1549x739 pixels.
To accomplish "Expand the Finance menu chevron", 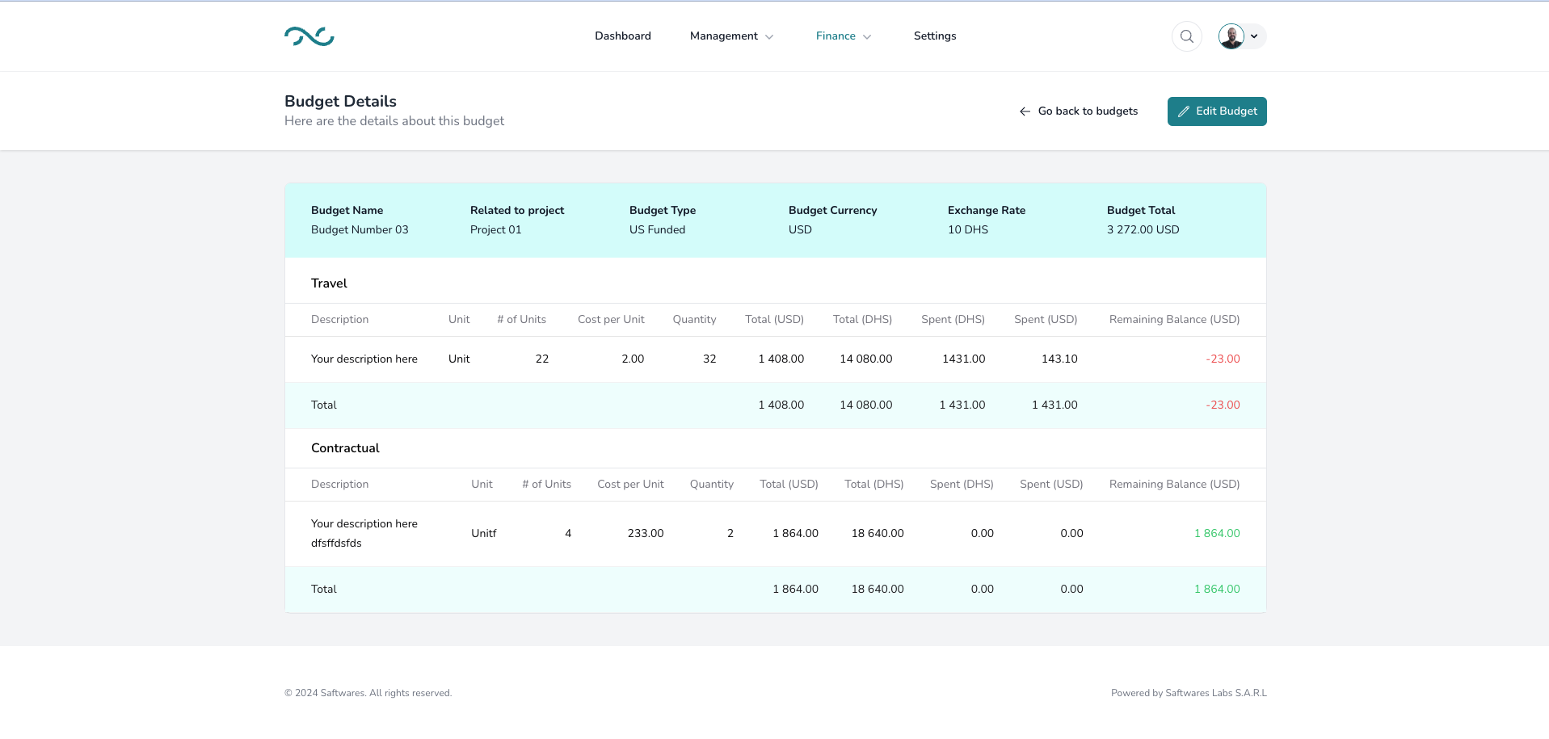I will 867,37.
